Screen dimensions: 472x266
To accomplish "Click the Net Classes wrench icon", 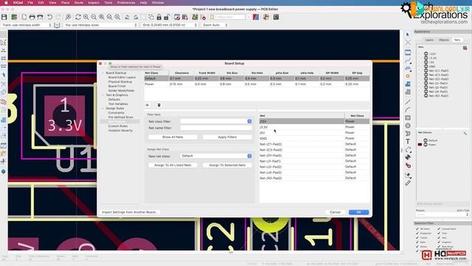I will [x=465, y=133].
